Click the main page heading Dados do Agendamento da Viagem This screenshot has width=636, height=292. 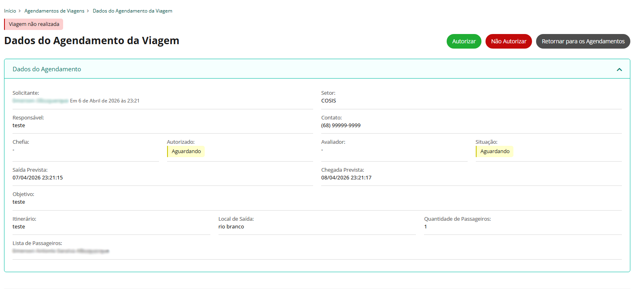pyautogui.click(x=91, y=41)
